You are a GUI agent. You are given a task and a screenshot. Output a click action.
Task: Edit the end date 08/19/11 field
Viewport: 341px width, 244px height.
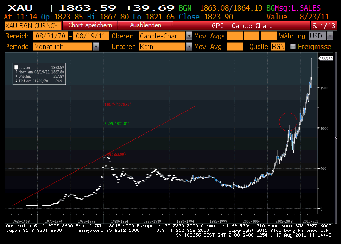pos(91,36)
